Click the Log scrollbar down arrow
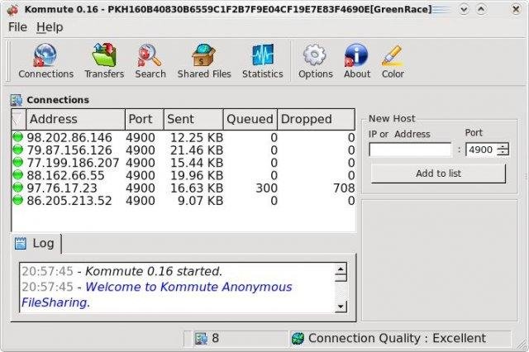This screenshot has height=352, width=529. point(341,307)
